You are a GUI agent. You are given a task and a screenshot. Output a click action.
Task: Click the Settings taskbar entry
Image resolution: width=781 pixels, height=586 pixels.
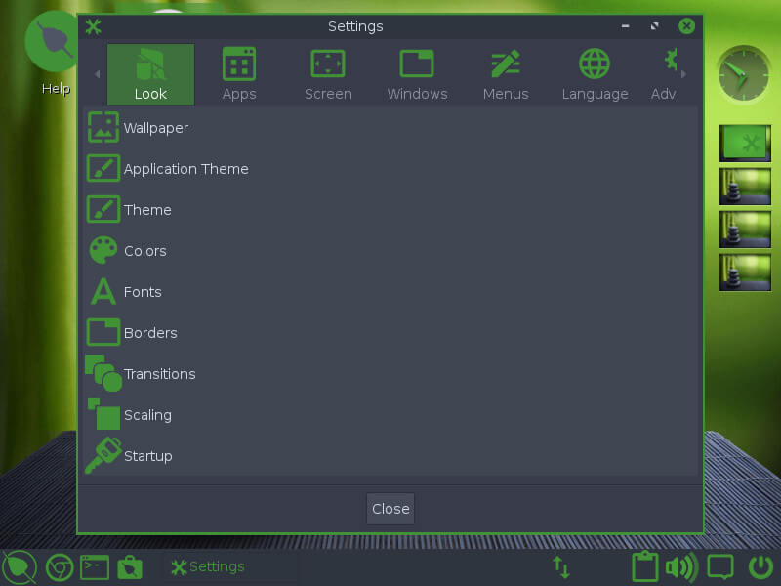(208, 566)
